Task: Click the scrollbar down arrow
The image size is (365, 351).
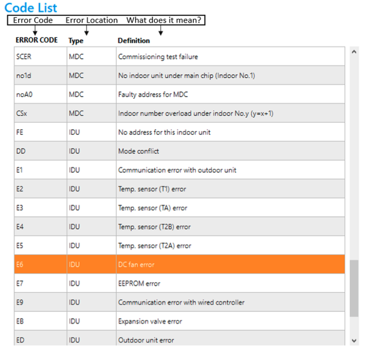Action: 354,341
